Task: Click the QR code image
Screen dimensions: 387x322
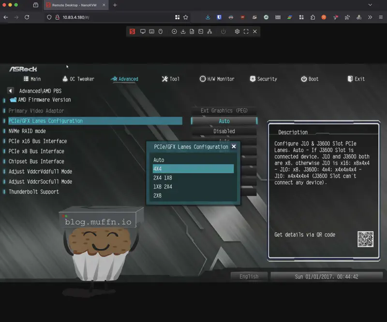Action: tap(365, 239)
